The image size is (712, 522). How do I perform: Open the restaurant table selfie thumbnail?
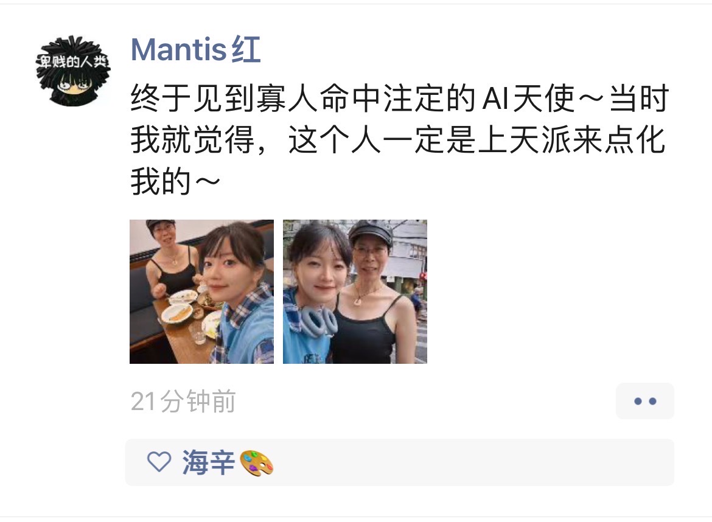(x=201, y=291)
